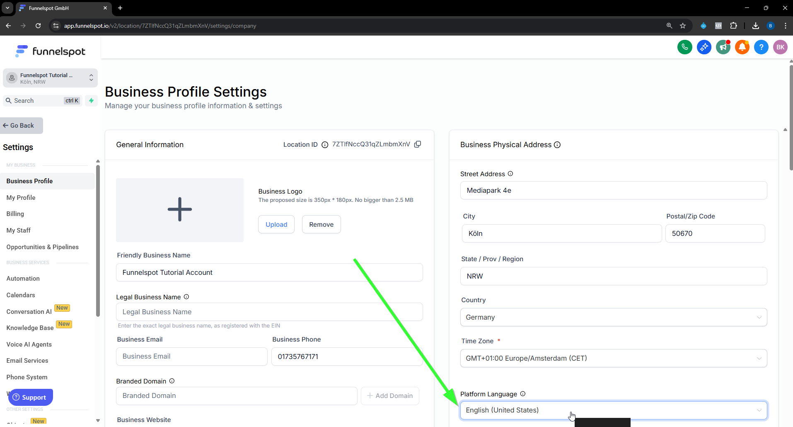Click the green phone dialer icon
The width and height of the screenshot is (793, 427).
tap(684, 47)
